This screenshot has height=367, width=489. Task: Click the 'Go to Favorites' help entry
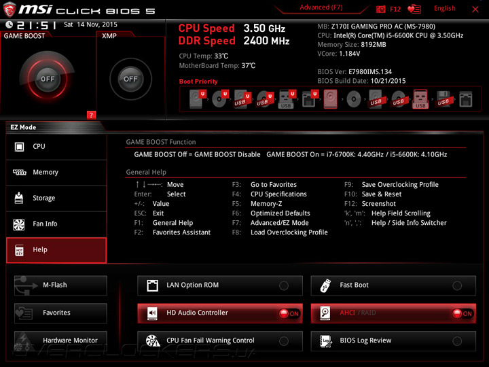click(274, 185)
